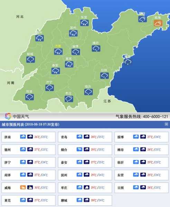This screenshot has width=170, height=207.
Task: Open the 日照 rain icon on the map
Action: point(104,76)
